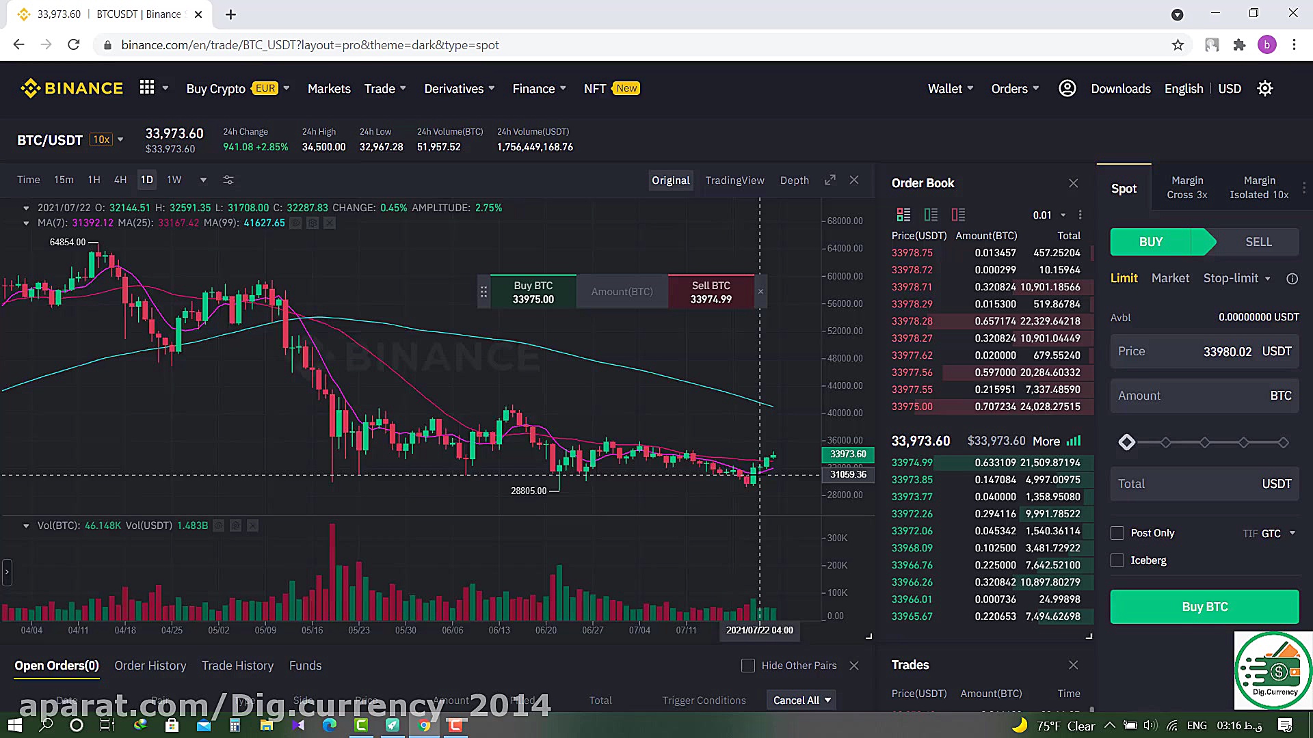Viewport: 1313px width, 738px height.
Task: Close the Trades panel
Action: click(x=1073, y=665)
